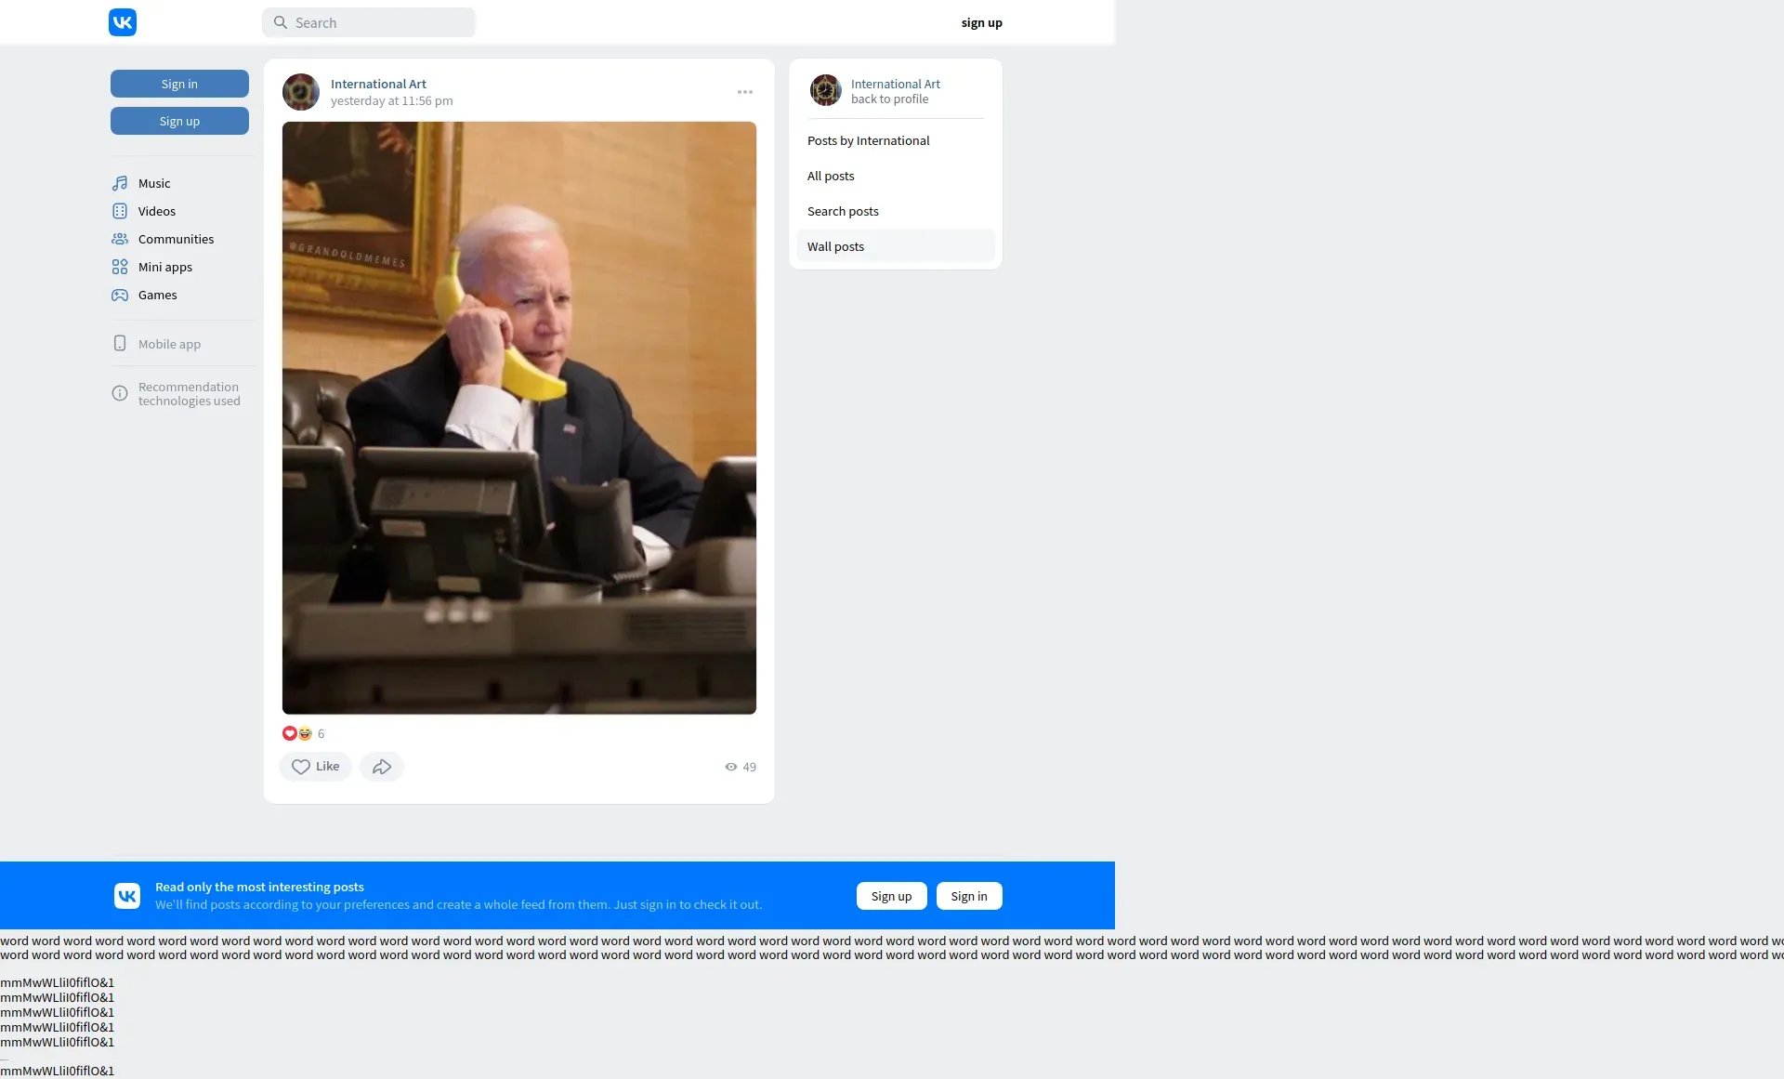Toggle Like on the post

(x=315, y=767)
